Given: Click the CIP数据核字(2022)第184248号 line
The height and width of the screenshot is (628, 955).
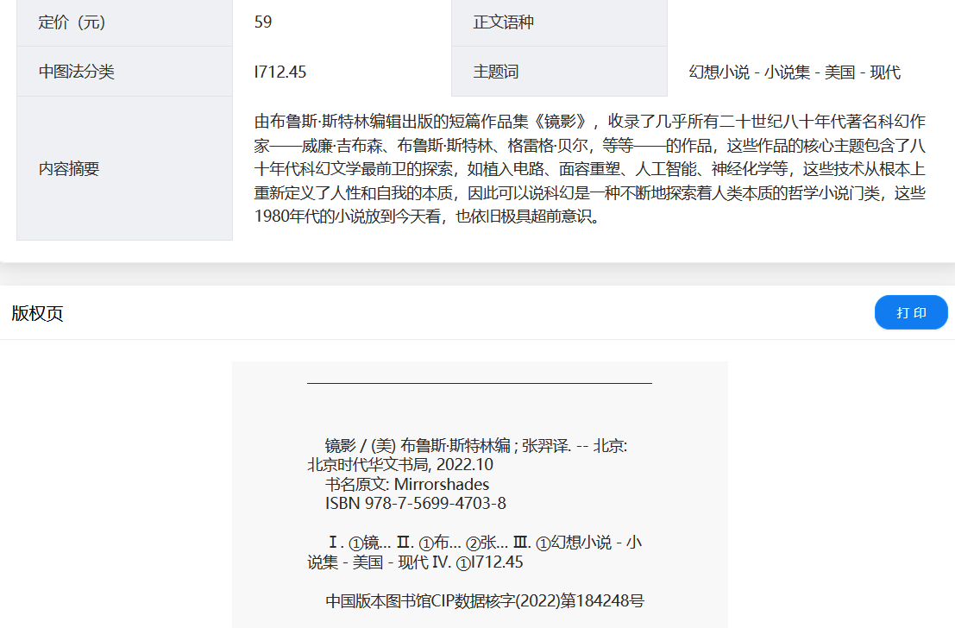Looking at the screenshot, I should coord(485,601).
